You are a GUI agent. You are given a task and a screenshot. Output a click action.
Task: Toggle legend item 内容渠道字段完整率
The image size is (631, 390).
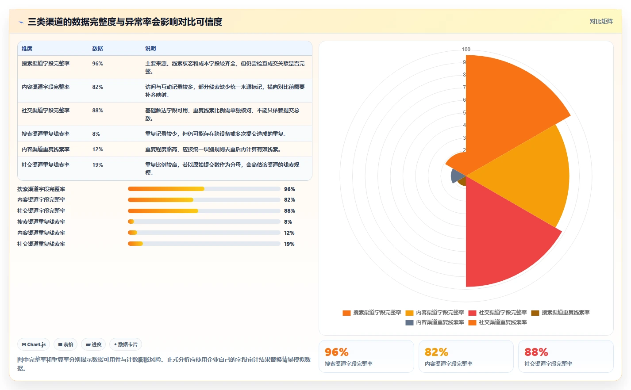pos(435,313)
